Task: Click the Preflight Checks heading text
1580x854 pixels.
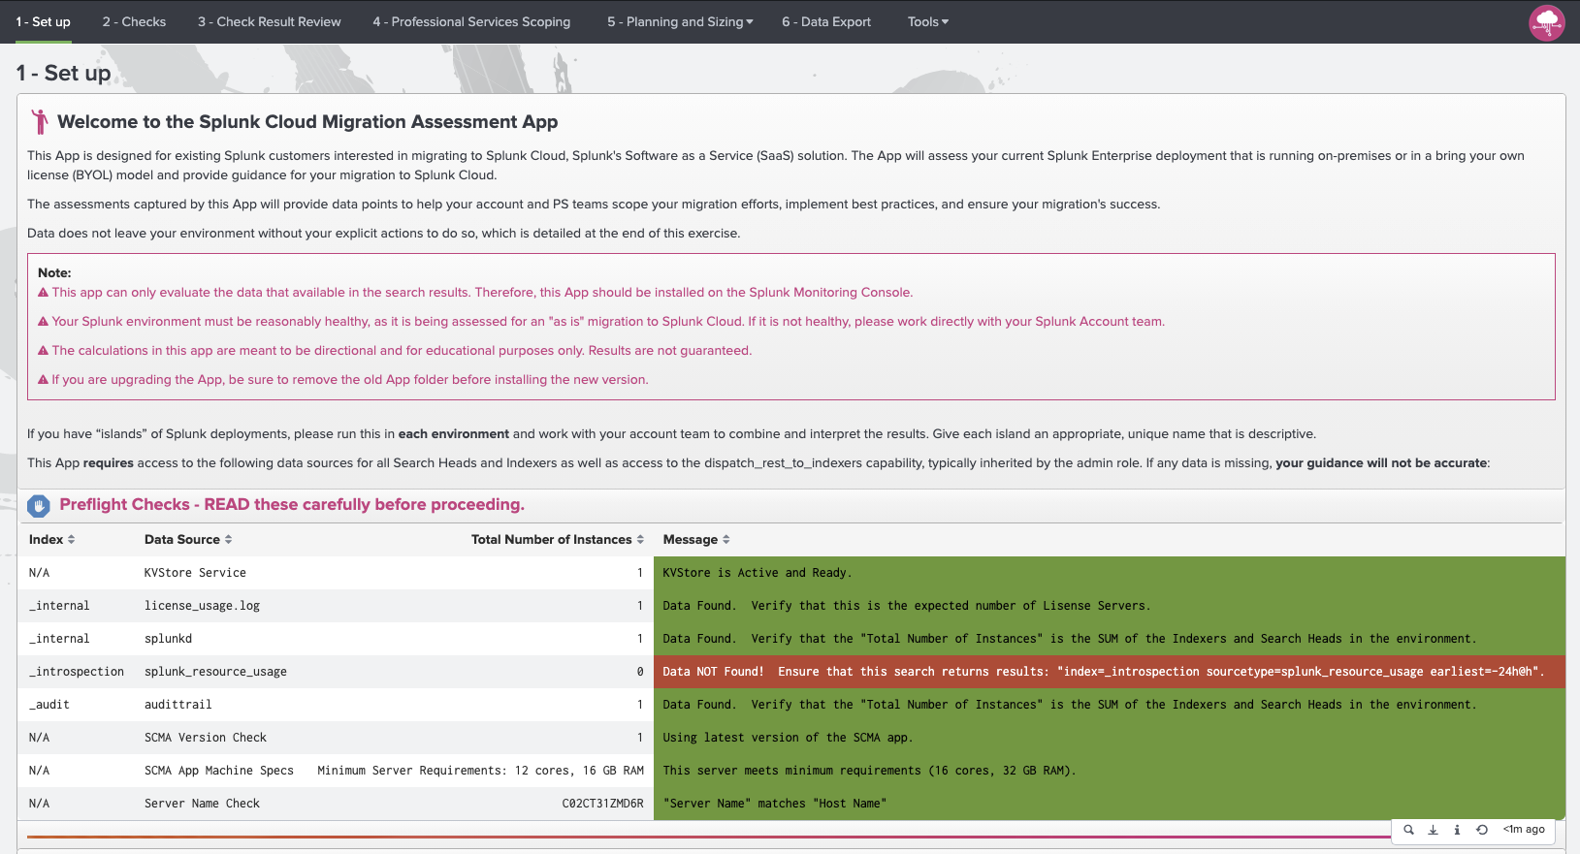Action: [x=291, y=504]
